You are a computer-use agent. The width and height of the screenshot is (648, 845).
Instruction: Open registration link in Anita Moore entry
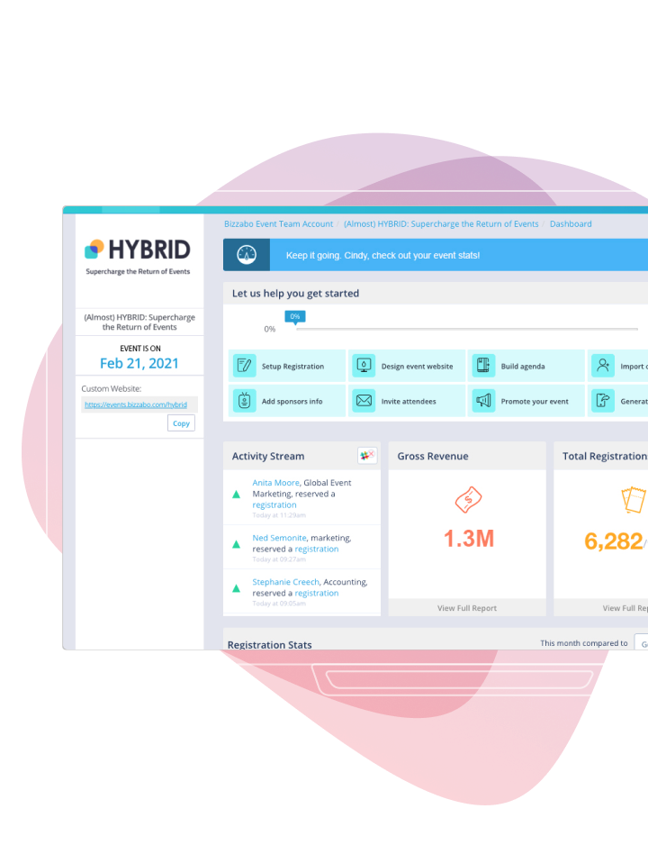(274, 505)
